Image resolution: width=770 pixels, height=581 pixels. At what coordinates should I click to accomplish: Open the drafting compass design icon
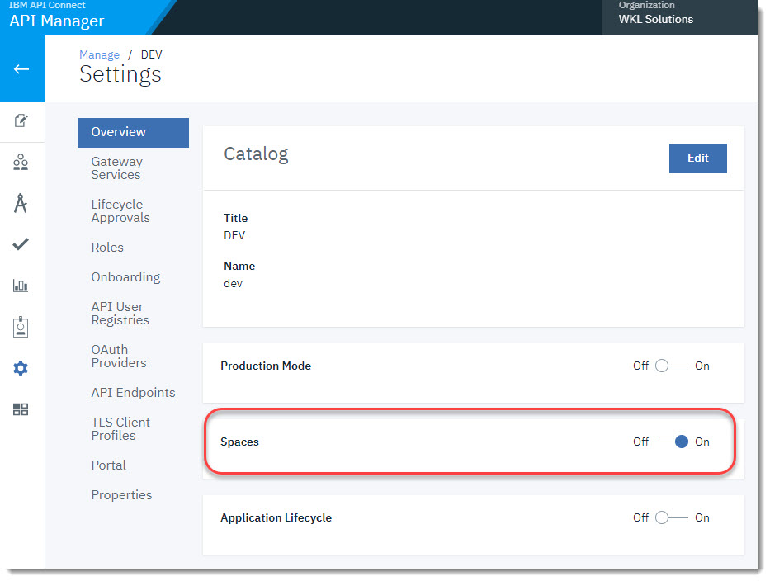[21, 203]
